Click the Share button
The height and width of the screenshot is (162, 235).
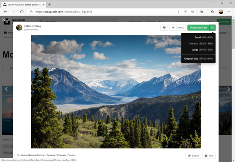point(193,156)
